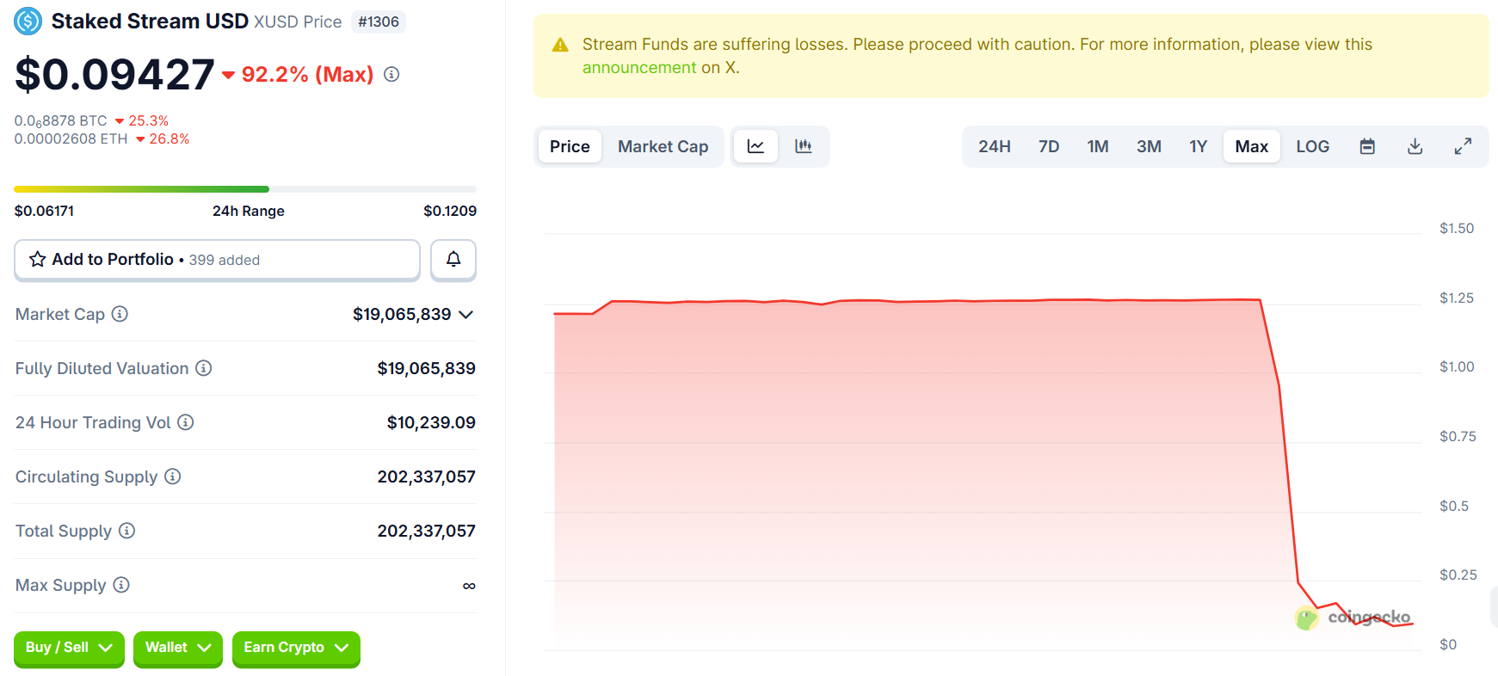Expand Market Cap details chevron
The height and width of the screenshot is (676, 1498).
[466, 315]
